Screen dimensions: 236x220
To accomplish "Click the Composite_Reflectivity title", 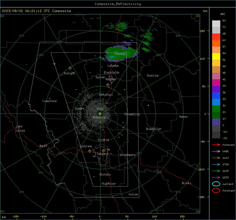I will (x=118, y=4).
